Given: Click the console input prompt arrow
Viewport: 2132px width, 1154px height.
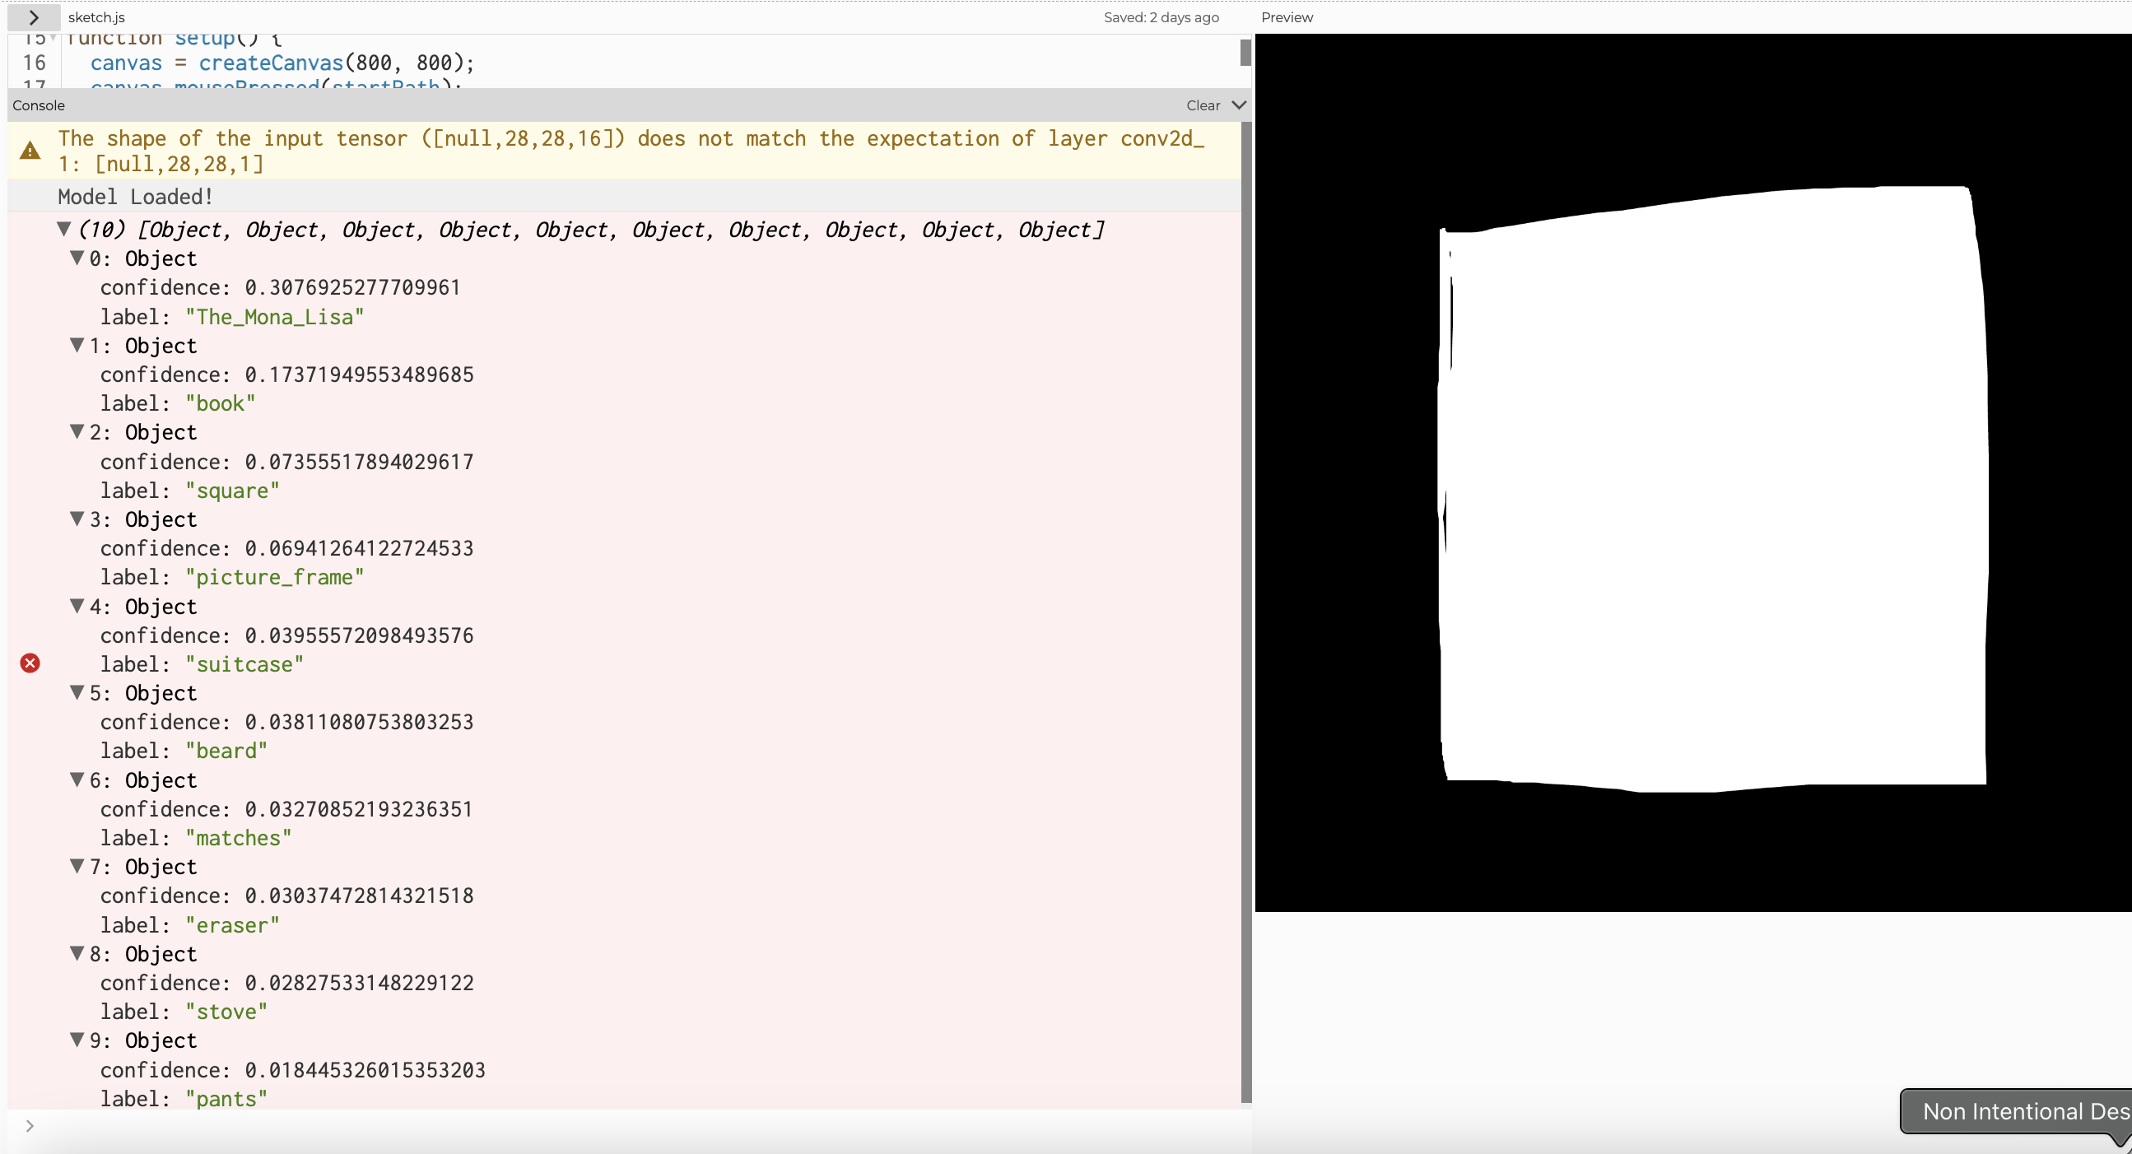Looking at the screenshot, I should 30,1126.
